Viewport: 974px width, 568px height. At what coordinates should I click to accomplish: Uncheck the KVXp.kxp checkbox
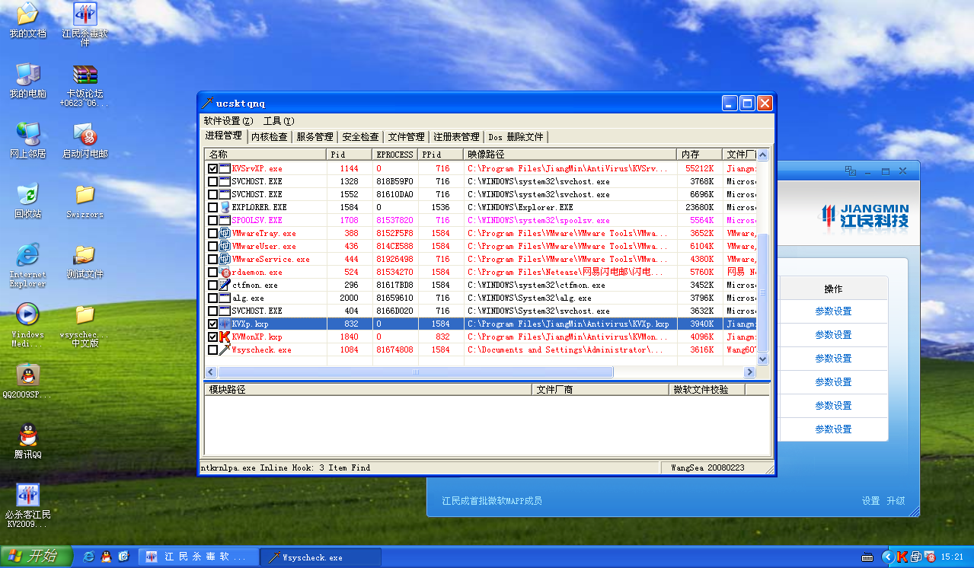click(x=212, y=324)
